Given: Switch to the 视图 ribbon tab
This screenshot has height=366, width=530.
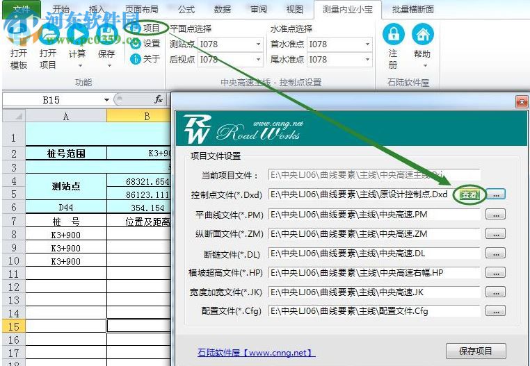Looking at the screenshot, I should pyautogui.click(x=294, y=10).
